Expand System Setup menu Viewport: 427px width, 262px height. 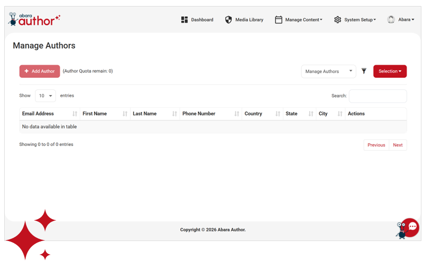tap(355, 20)
